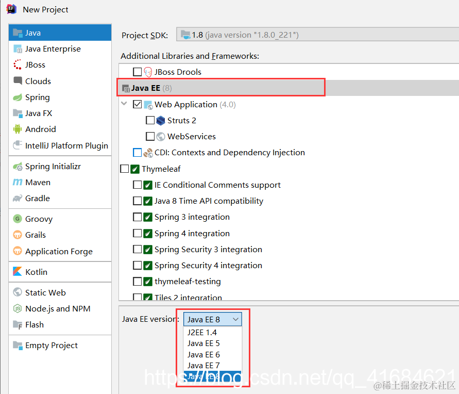Click the JBoss red dotted icon

click(18, 65)
